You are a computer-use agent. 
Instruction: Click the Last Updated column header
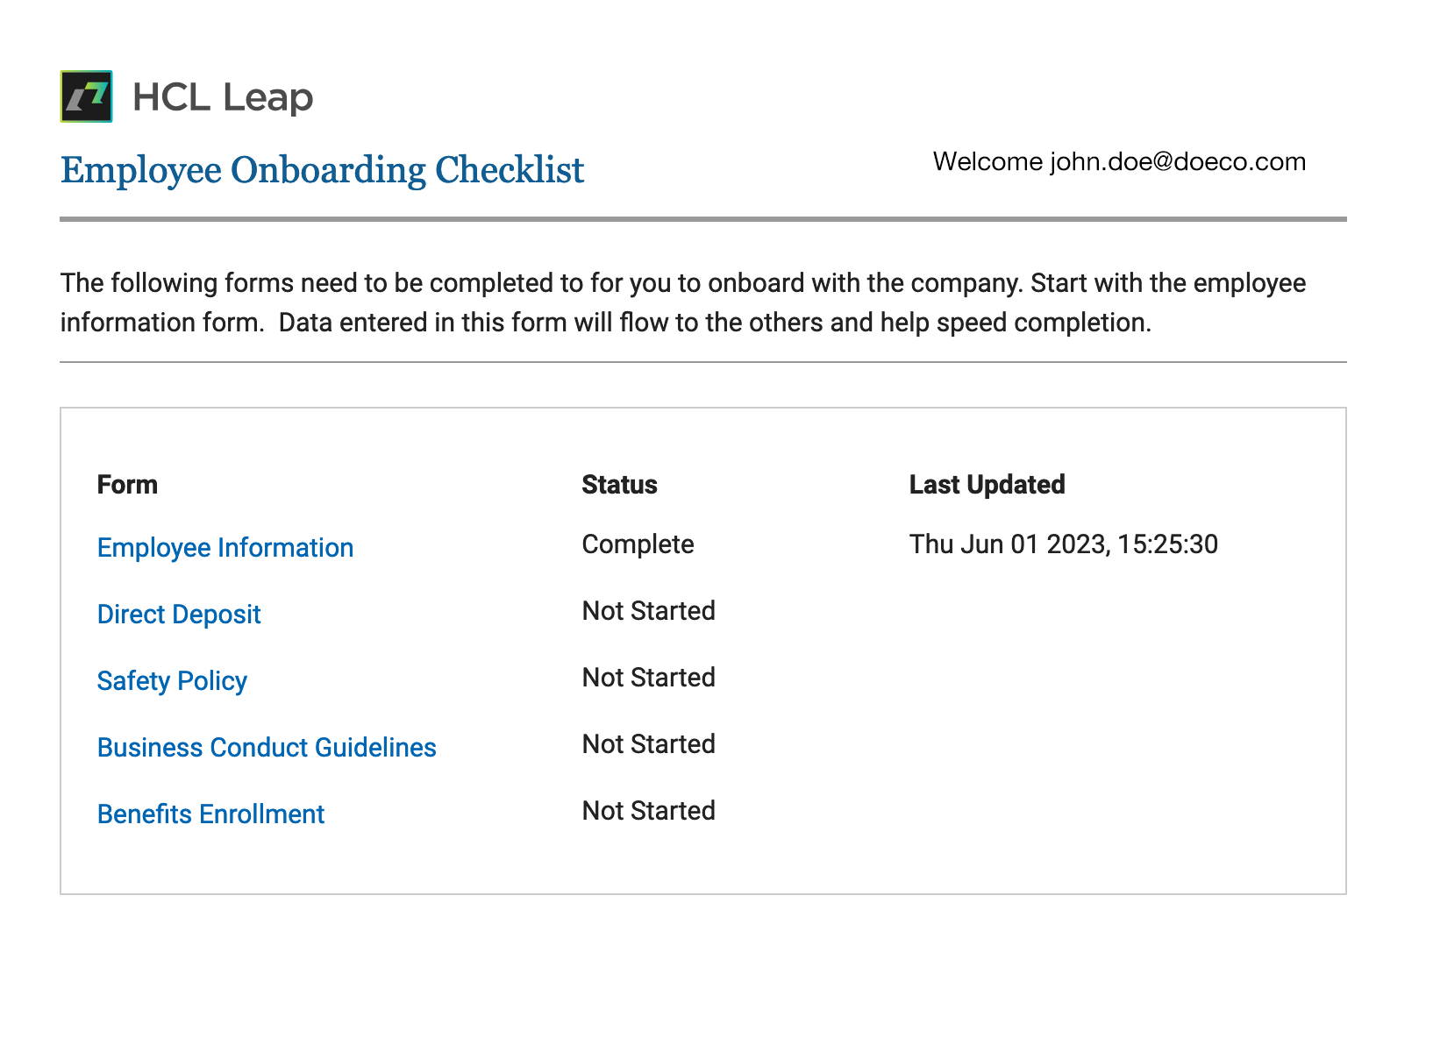coord(987,485)
